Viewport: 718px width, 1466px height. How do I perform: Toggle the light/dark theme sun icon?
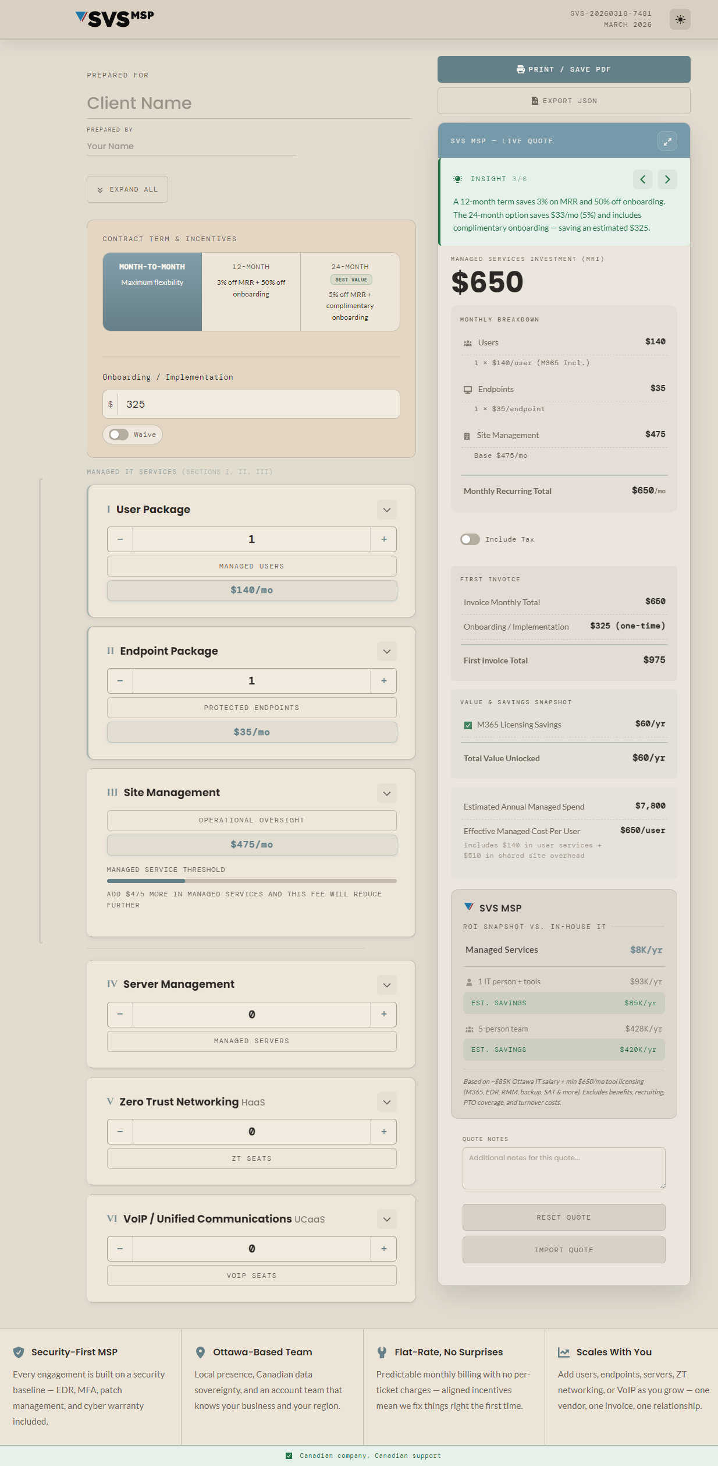(680, 19)
